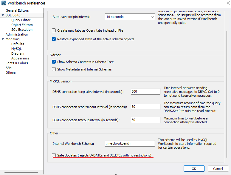This screenshot has height=175, width=231.
Task: Uncheck Restore expanded state of schema objects
Action: [54, 39]
